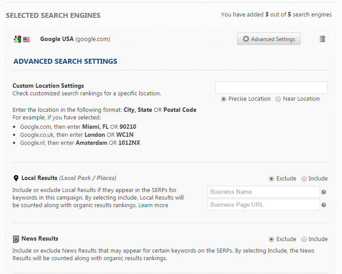The height and width of the screenshot is (274, 342).
Task: Focus the Custom Location text field
Action: coord(271,87)
